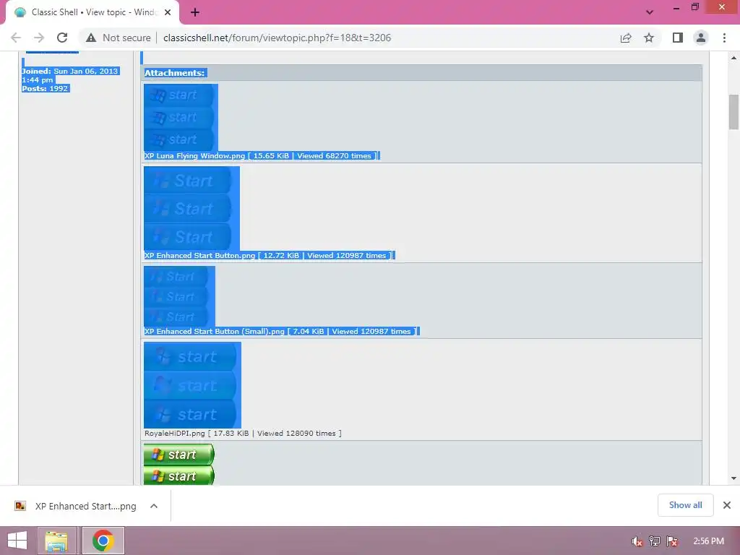The image size is (740, 555).
Task: Open the Action Center flag icon
Action: click(672, 541)
